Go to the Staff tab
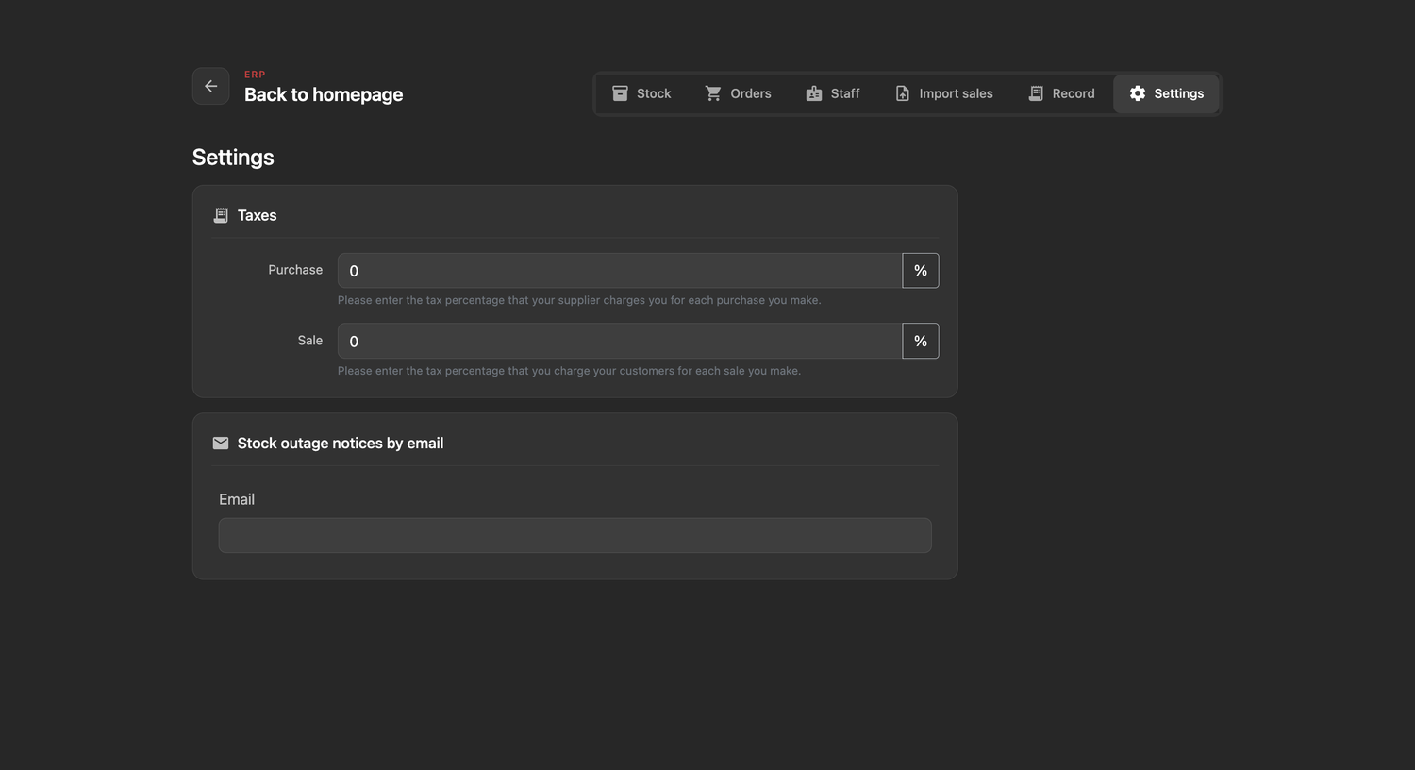This screenshot has width=1415, height=770. pyautogui.click(x=833, y=93)
